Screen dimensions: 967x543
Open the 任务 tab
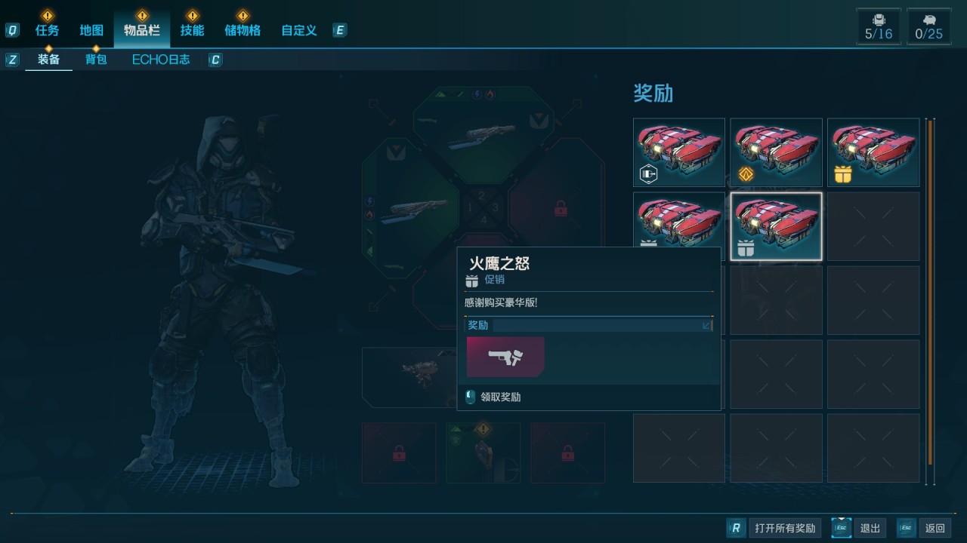point(48,30)
